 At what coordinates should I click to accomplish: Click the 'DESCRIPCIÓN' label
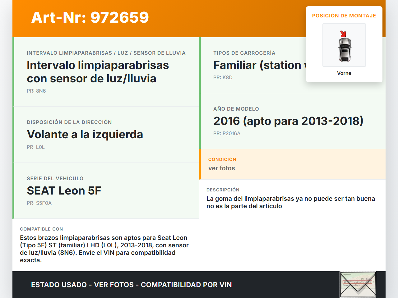[223, 190]
